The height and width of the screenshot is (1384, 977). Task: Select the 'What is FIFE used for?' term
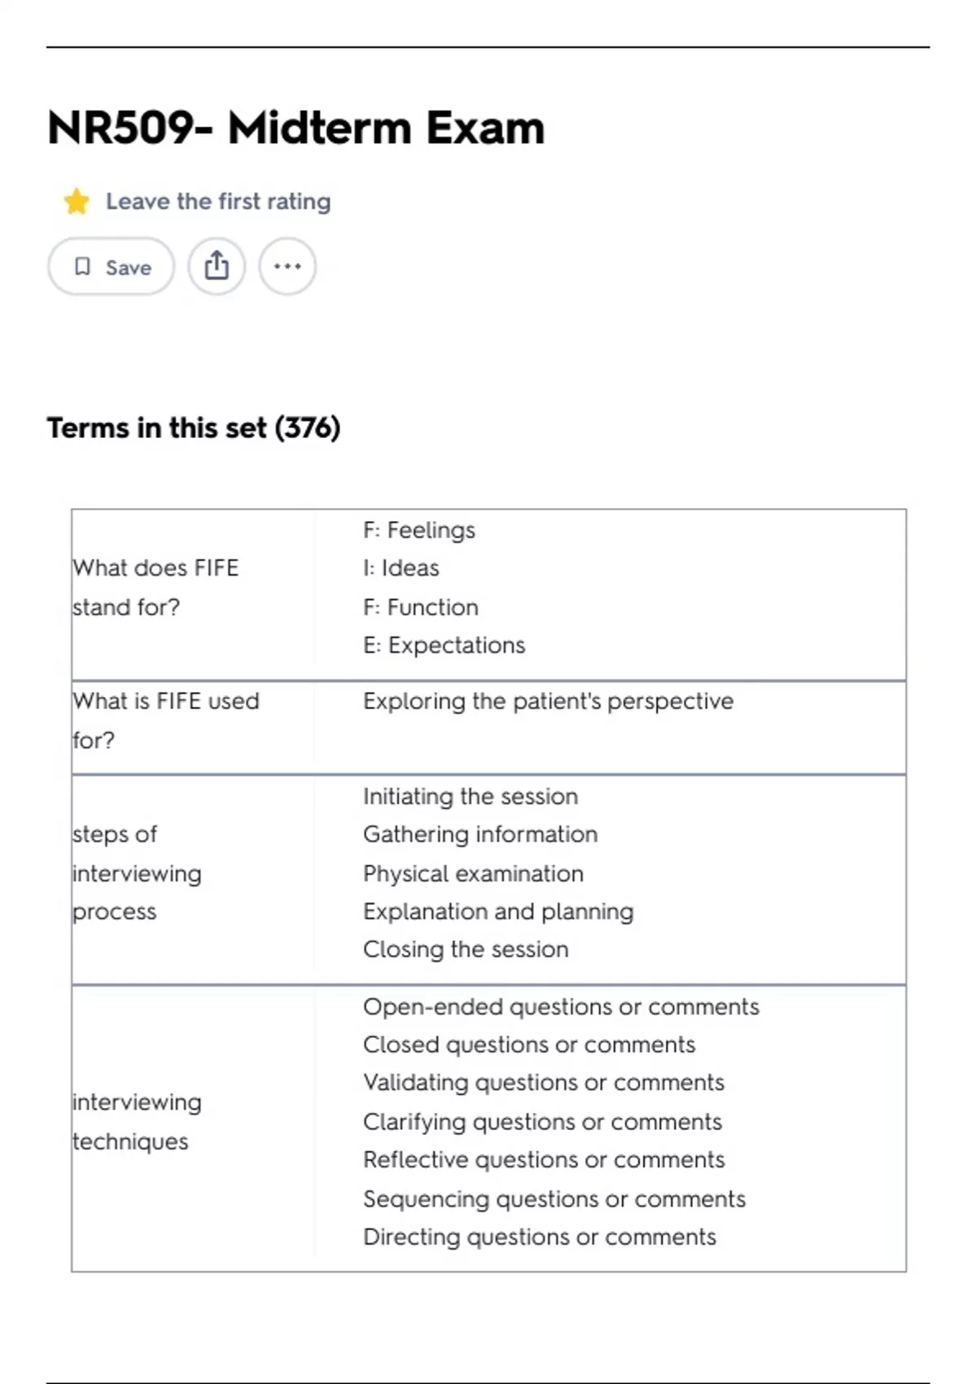click(x=165, y=720)
